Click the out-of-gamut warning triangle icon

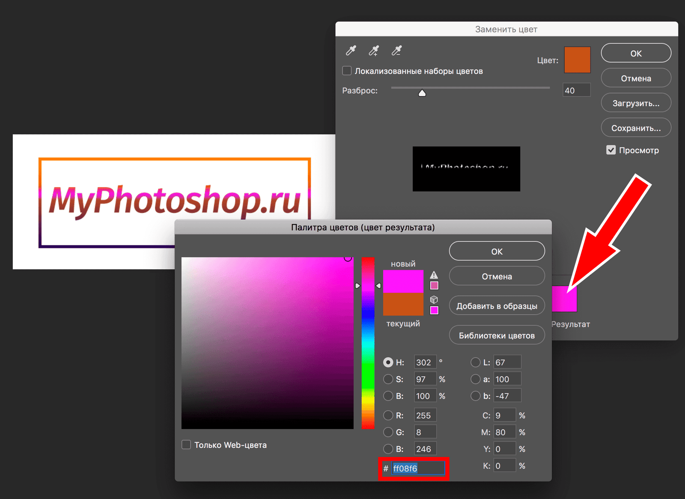(x=434, y=275)
